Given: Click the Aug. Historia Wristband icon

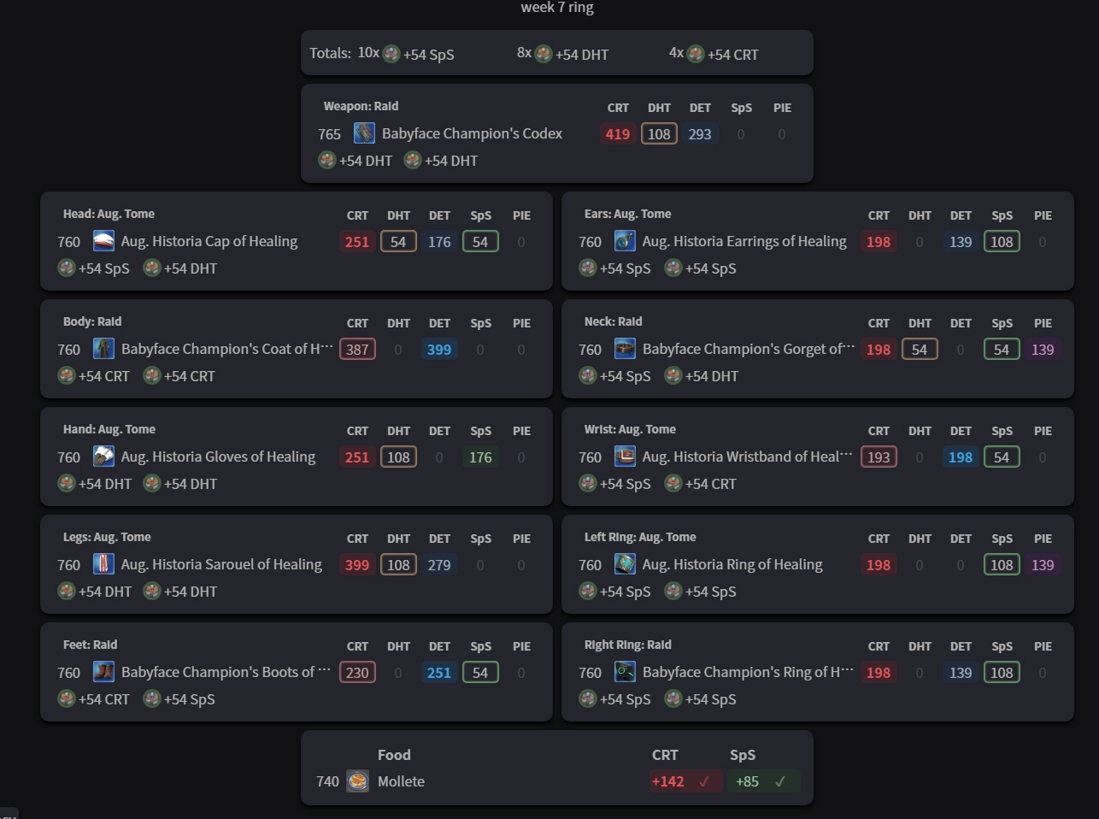Looking at the screenshot, I should [x=625, y=457].
